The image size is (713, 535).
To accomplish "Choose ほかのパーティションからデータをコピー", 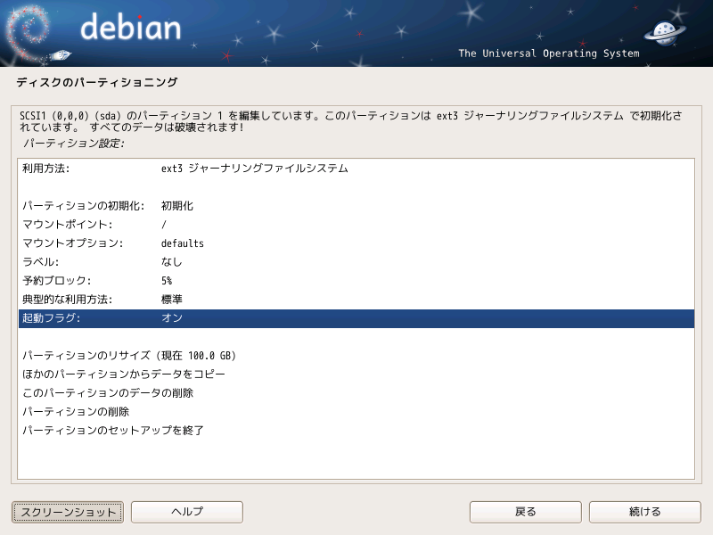I will tap(356, 374).
